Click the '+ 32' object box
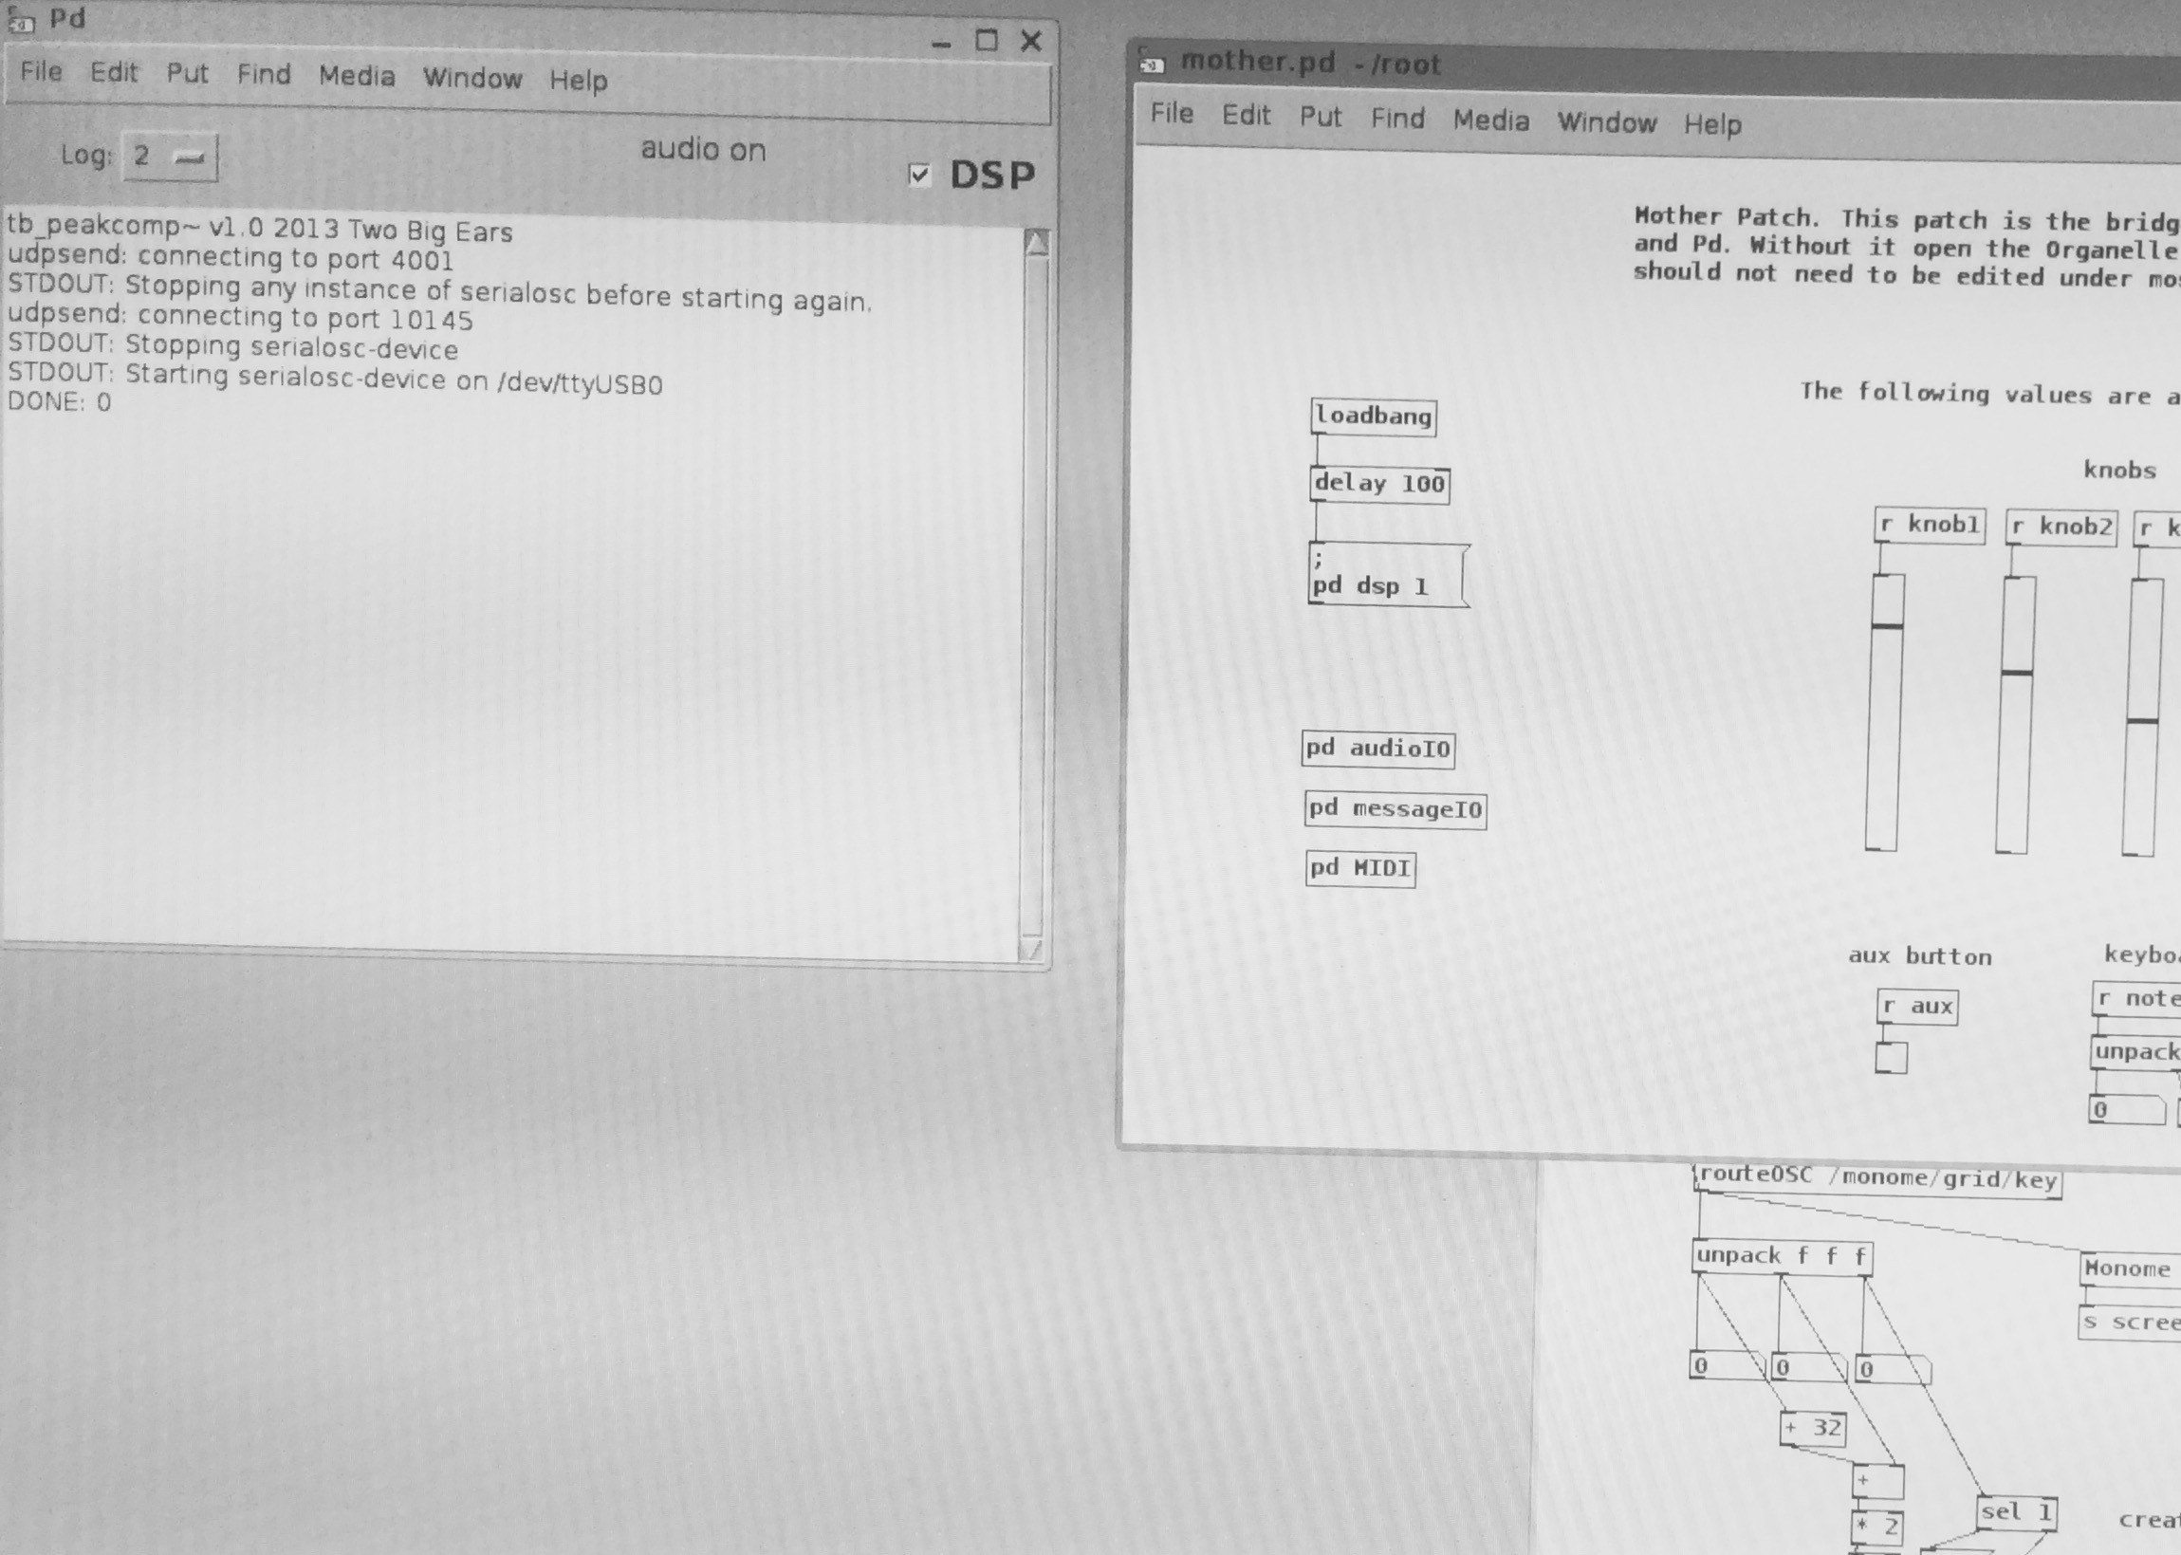2181x1555 pixels. coord(1813,1429)
